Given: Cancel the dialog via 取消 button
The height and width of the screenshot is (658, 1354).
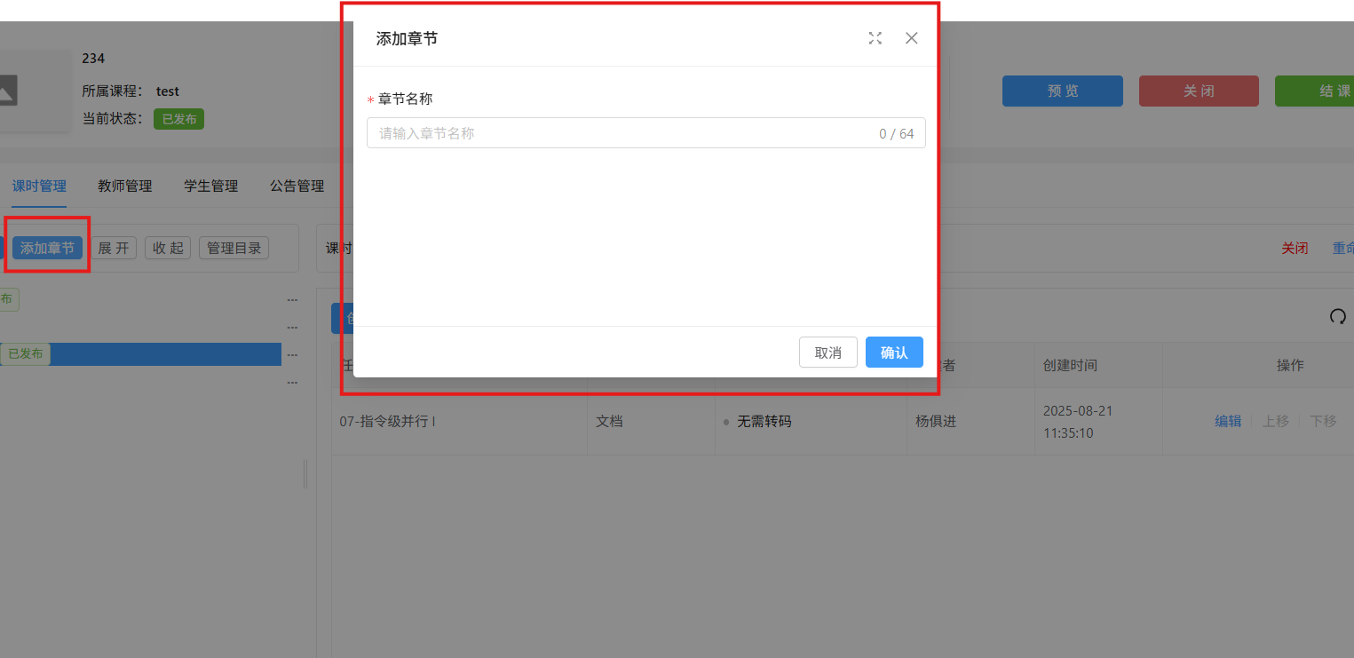Looking at the screenshot, I should [827, 353].
